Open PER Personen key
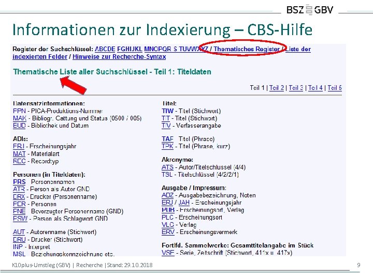This screenshot has width=373, height=279. [x=19, y=204]
